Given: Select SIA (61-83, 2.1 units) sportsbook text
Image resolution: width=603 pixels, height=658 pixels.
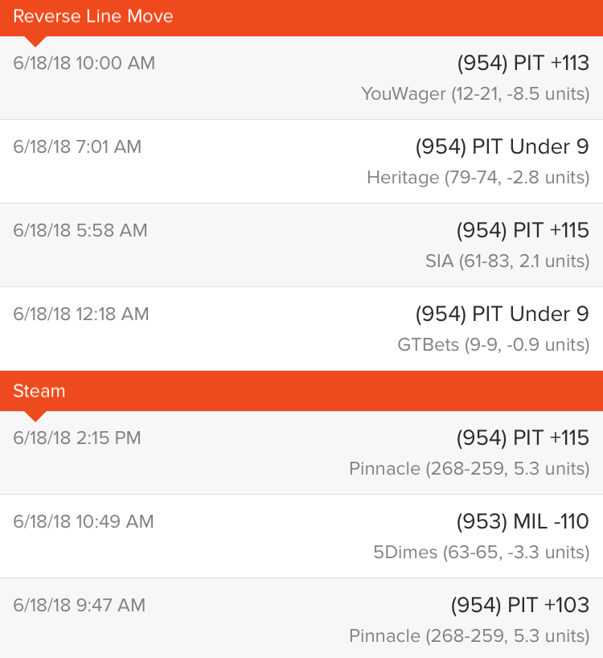Looking at the screenshot, I should [508, 261].
